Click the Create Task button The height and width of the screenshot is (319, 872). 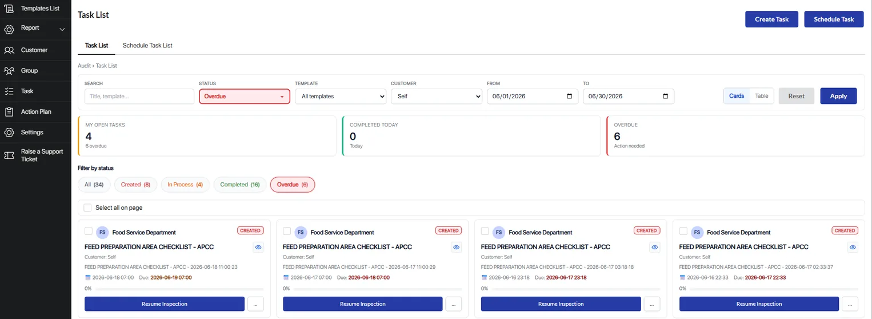771,19
